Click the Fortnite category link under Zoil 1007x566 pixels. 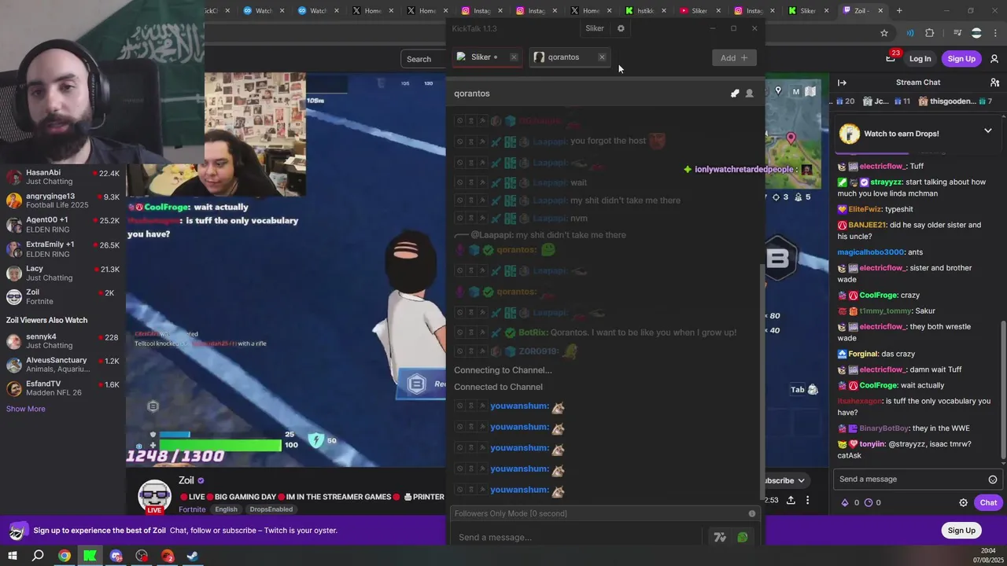click(x=192, y=509)
